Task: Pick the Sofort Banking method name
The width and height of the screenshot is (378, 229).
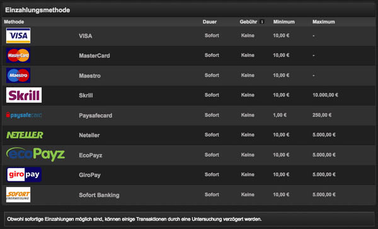Action: click(99, 195)
